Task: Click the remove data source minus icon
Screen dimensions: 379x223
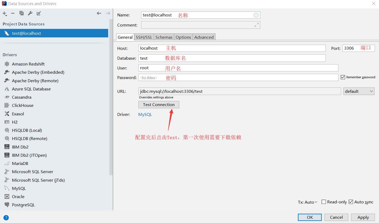Action: pos(13,13)
